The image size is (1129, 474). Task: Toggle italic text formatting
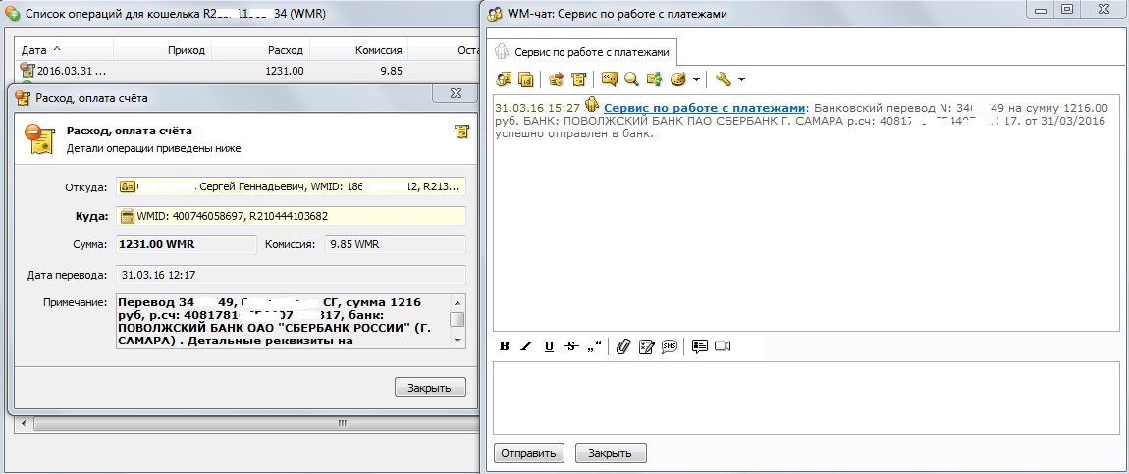click(x=526, y=346)
